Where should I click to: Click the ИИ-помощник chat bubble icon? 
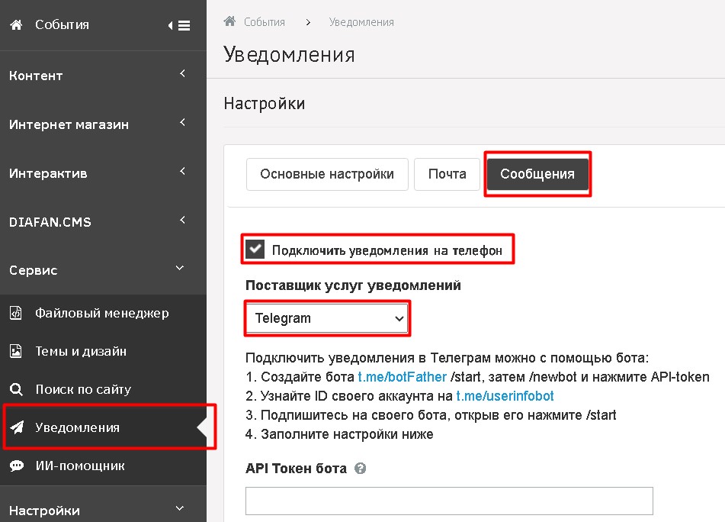tap(16, 466)
